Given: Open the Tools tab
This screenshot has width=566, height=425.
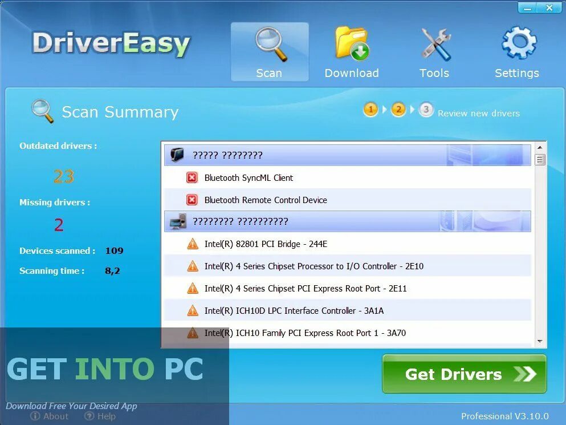Looking at the screenshot, I should [434, 52].
